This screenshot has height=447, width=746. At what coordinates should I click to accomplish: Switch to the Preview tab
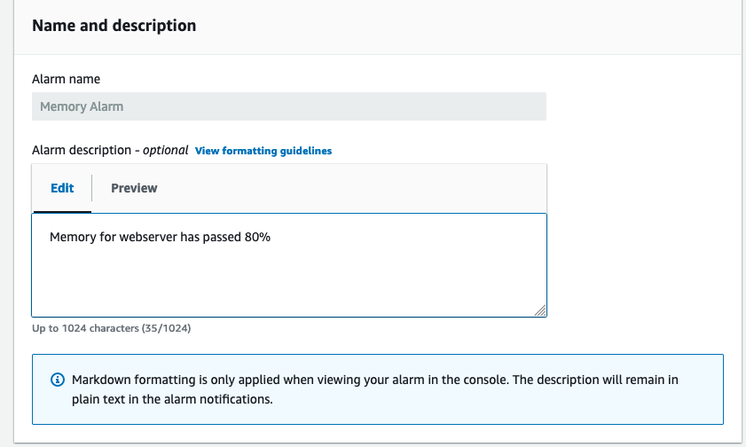click(x=134, y=188)
